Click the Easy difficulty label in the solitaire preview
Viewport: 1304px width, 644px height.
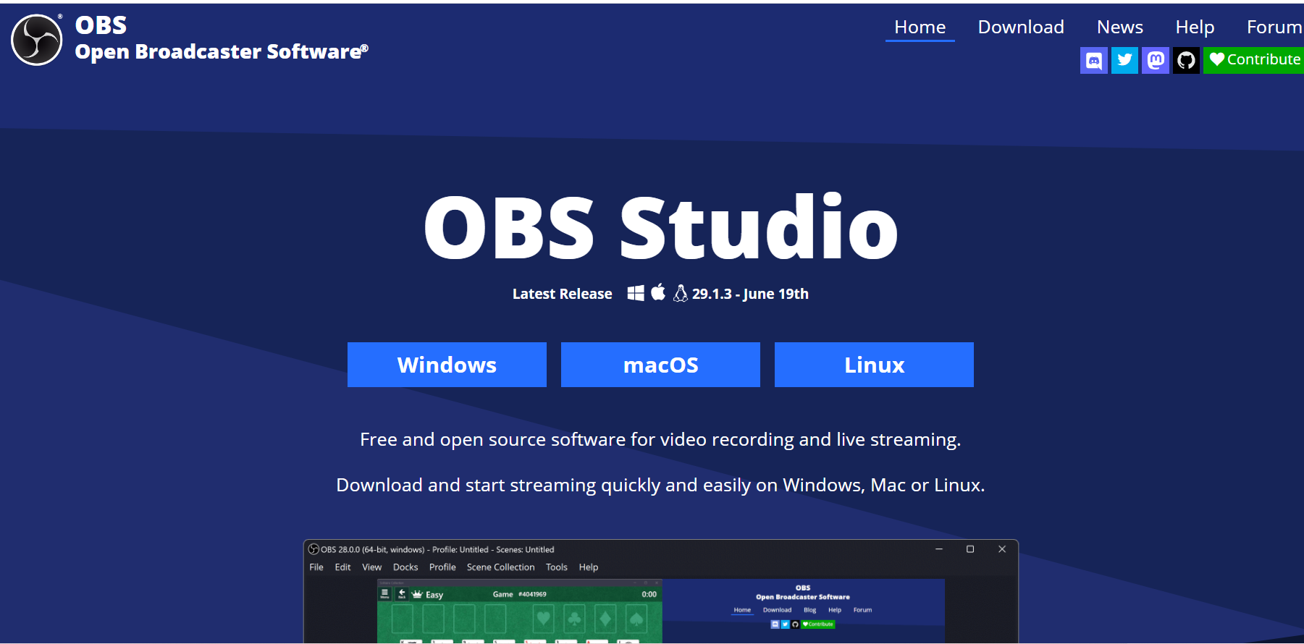(x=434, y=595)
